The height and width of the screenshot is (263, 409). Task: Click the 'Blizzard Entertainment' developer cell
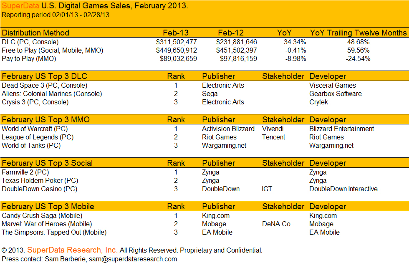tap(342, 129)
